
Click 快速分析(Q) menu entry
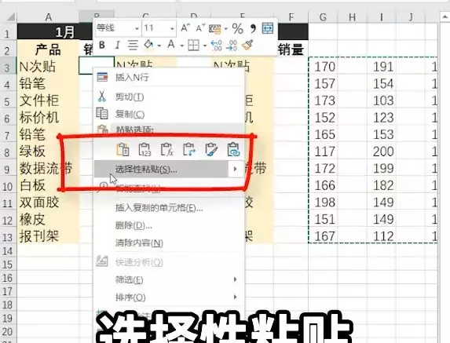[170, 262]
